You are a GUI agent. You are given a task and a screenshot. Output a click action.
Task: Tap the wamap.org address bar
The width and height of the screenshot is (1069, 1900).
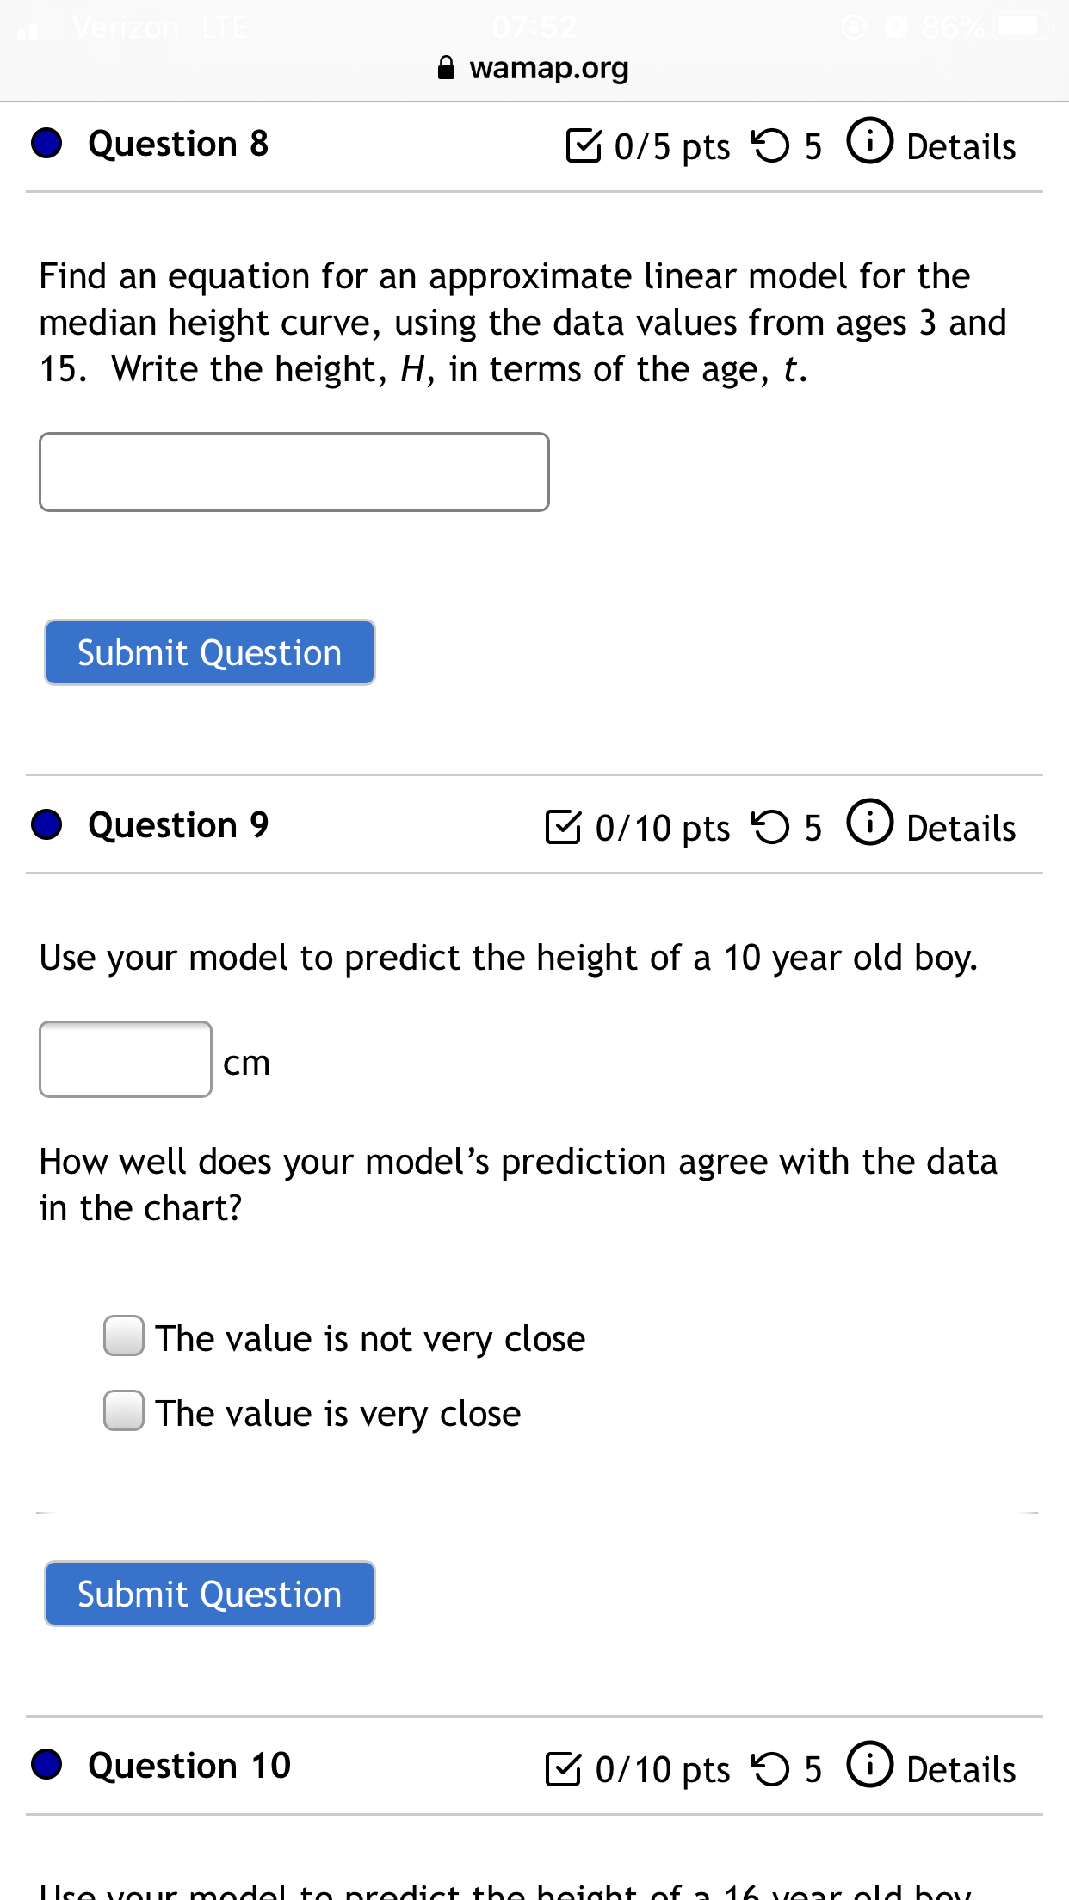click(534, 68)
